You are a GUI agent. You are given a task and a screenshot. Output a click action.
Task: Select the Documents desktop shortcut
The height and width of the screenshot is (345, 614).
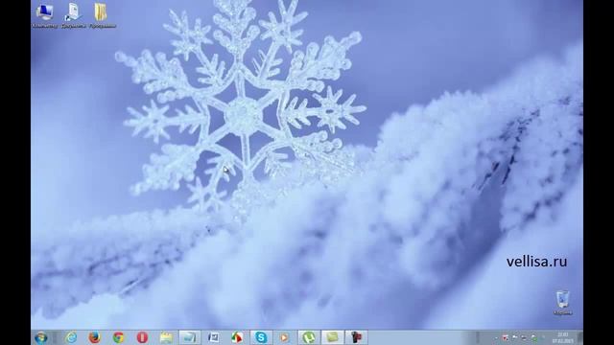pyautogui.click(x=73, y=15)
